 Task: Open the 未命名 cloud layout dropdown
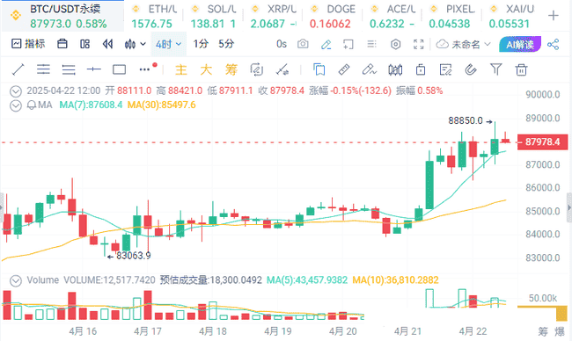pyautogui.click(x=463, y=45)
